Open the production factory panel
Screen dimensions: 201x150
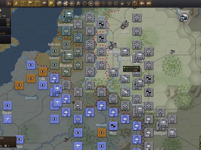(10, 3)
